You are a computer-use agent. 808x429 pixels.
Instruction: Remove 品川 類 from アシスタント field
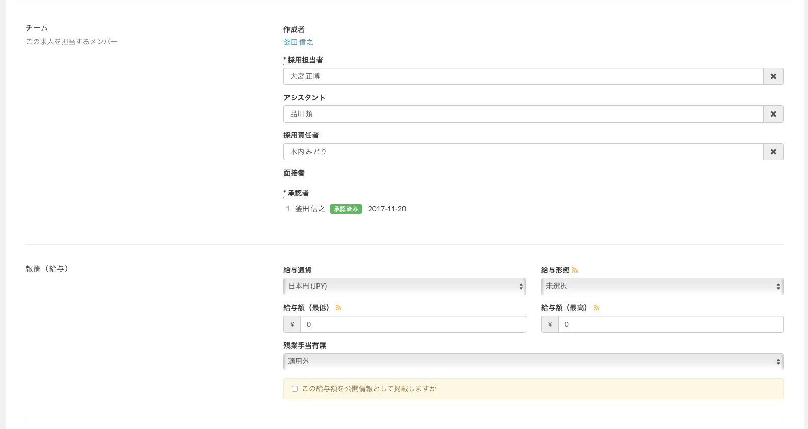tap(773, 114)
